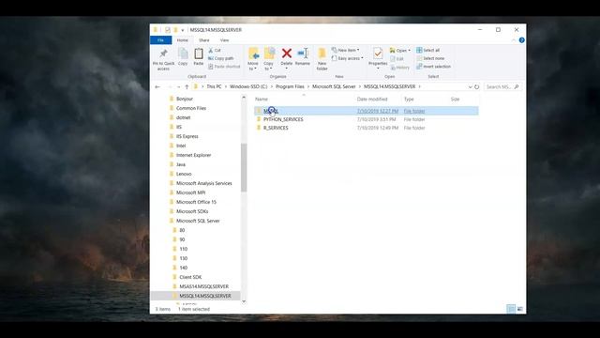Click the search box
The image size is (600, 338).
(x=502, y=87)
